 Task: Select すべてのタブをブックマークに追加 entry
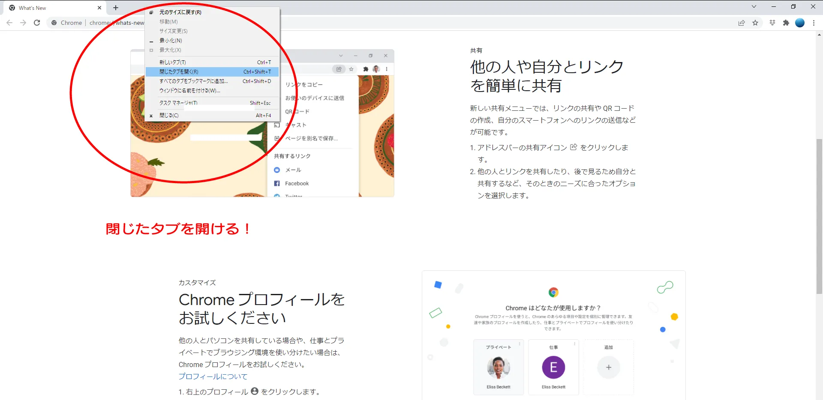click(212, 81)
